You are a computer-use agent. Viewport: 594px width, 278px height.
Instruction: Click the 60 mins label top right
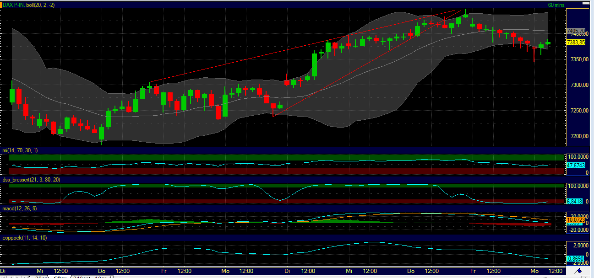pos(556,5)
